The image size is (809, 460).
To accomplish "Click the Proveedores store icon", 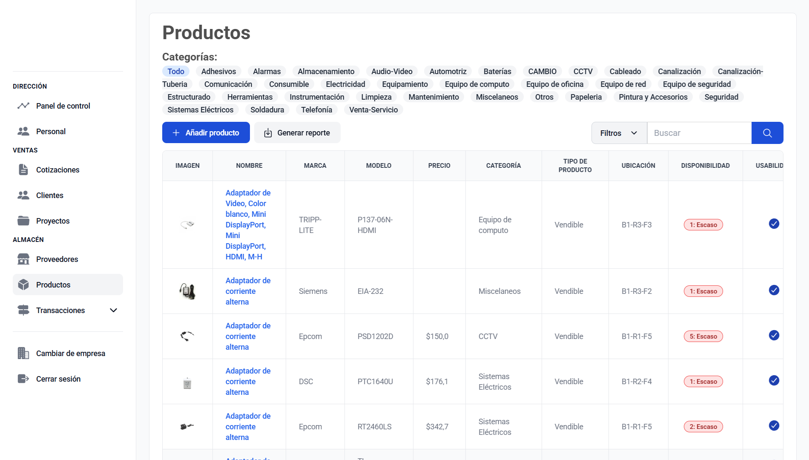I will click(23, 259).
